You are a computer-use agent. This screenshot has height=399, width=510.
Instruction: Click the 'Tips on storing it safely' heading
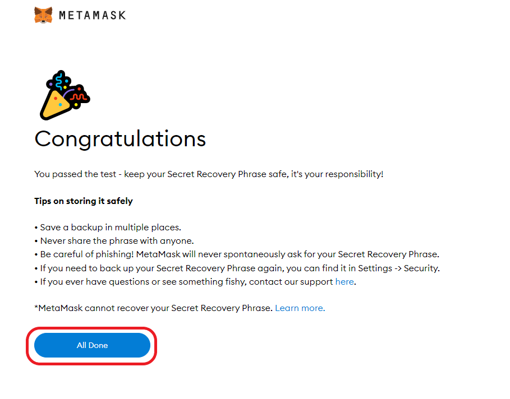point(84,201)
